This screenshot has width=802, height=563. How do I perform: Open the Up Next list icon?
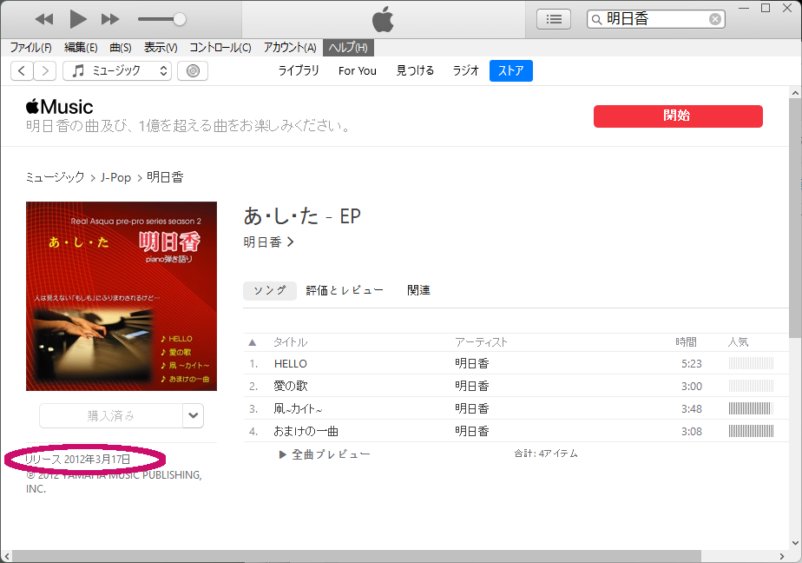554,19
